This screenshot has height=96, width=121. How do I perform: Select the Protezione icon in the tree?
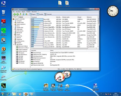[15, 39]
